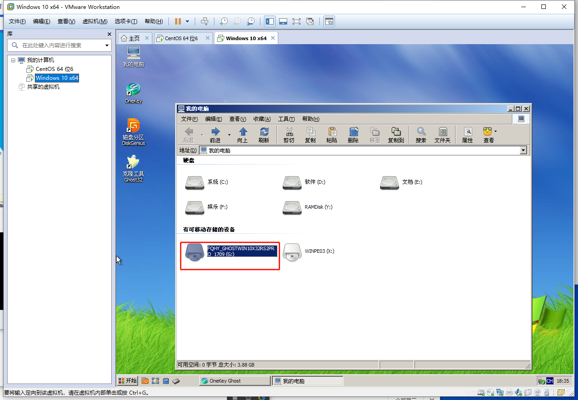Open the 查看 view dropdown button
The height and width of the screenshot is (400, 578).
tap(490, 135)
